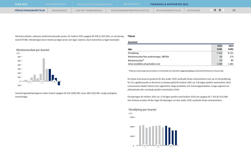Click Antal anställda vid periodens slut
Viewport: 251px width, 148px height.
click(x=144, y=64)
